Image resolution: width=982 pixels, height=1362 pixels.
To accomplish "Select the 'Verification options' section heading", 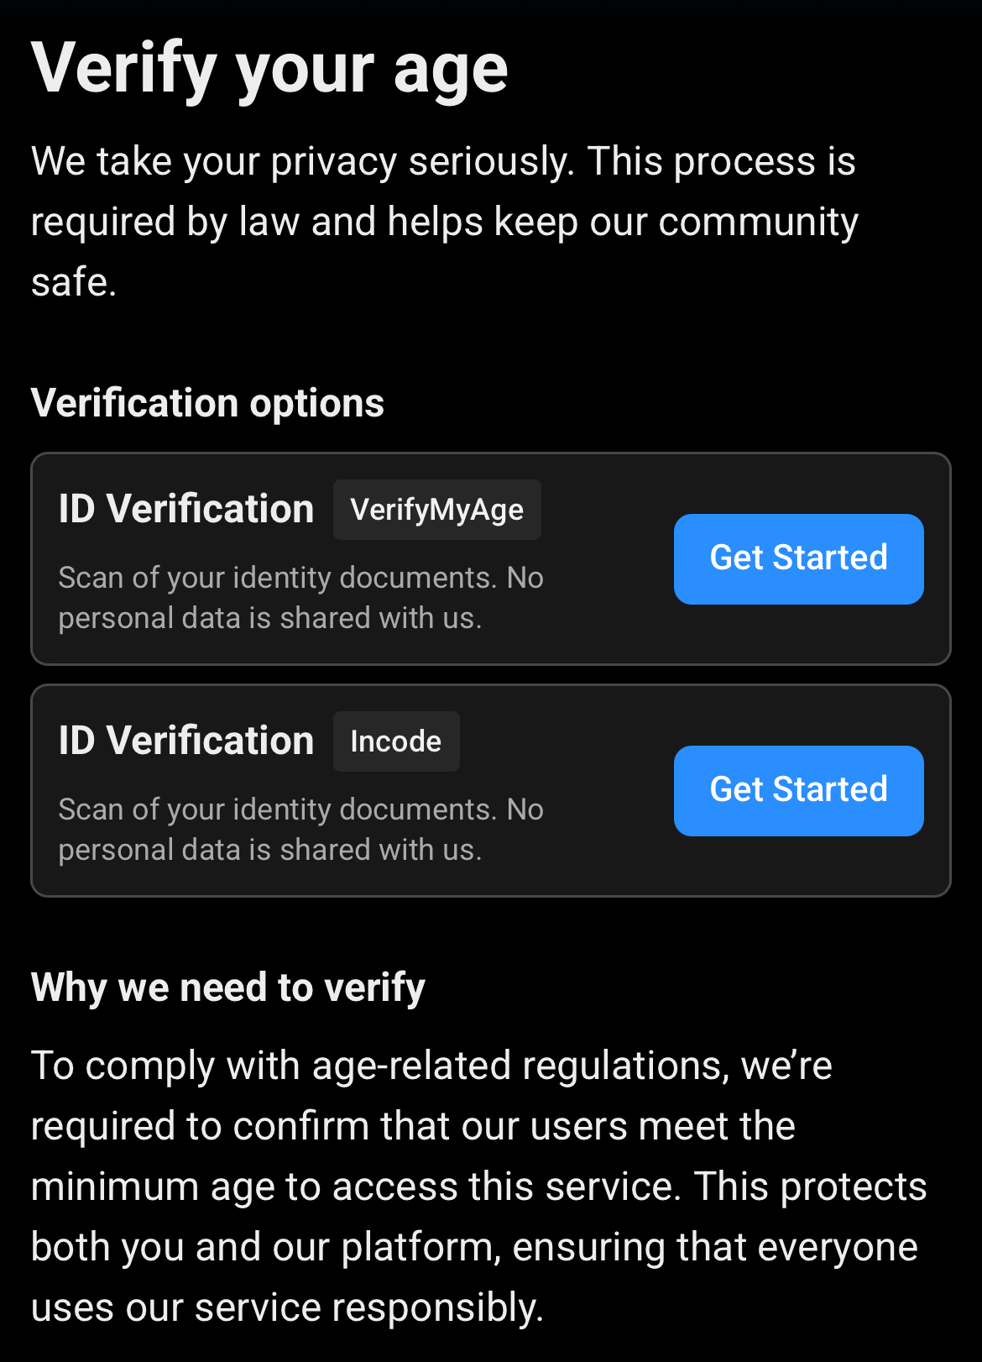I will [207, 403].
